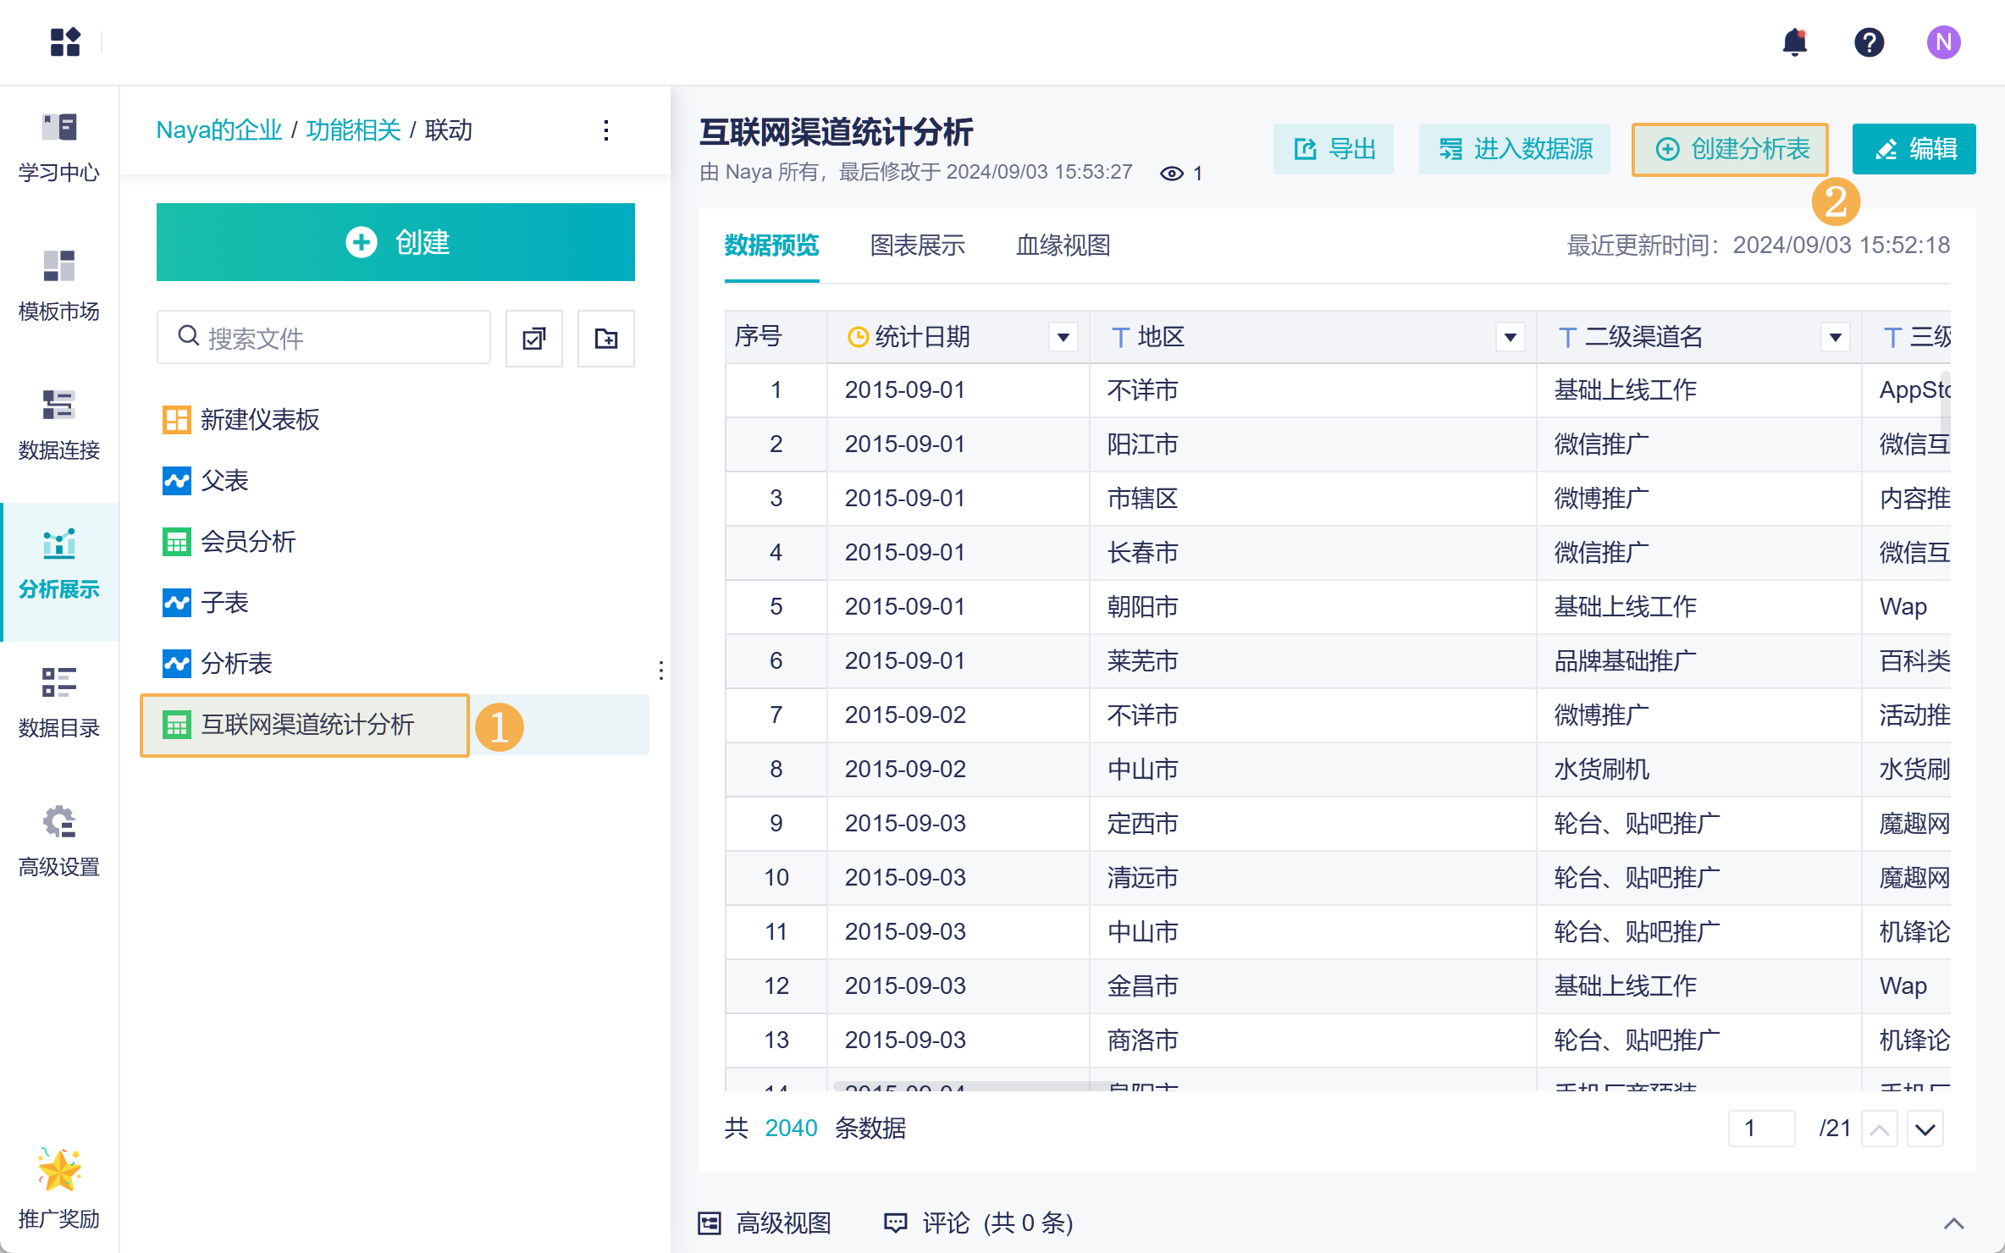Select cell 品牌基础推广 in row 6
2005x1253 pixels.
tap(1698, 661)
